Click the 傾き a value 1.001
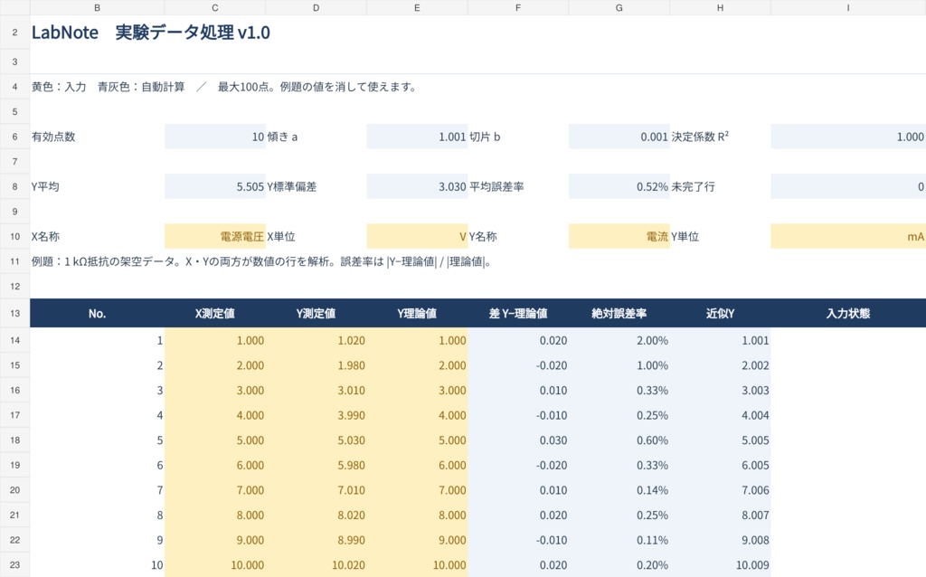Image resolution: width=926 pixels, height=577 pixels. [417, 137]
